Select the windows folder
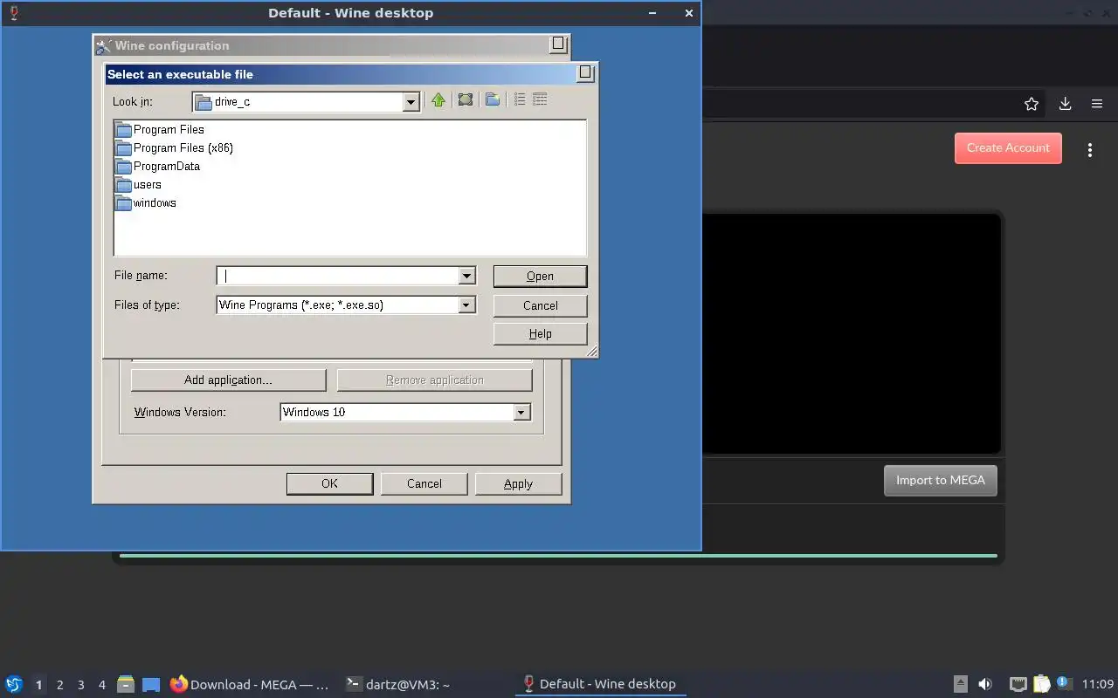Viewport: 1118px width, 698px height. pos(146,202)
